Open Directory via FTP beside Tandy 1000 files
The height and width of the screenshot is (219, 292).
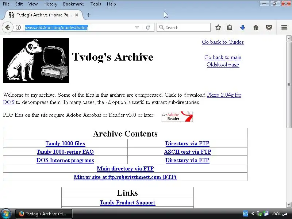187,143
